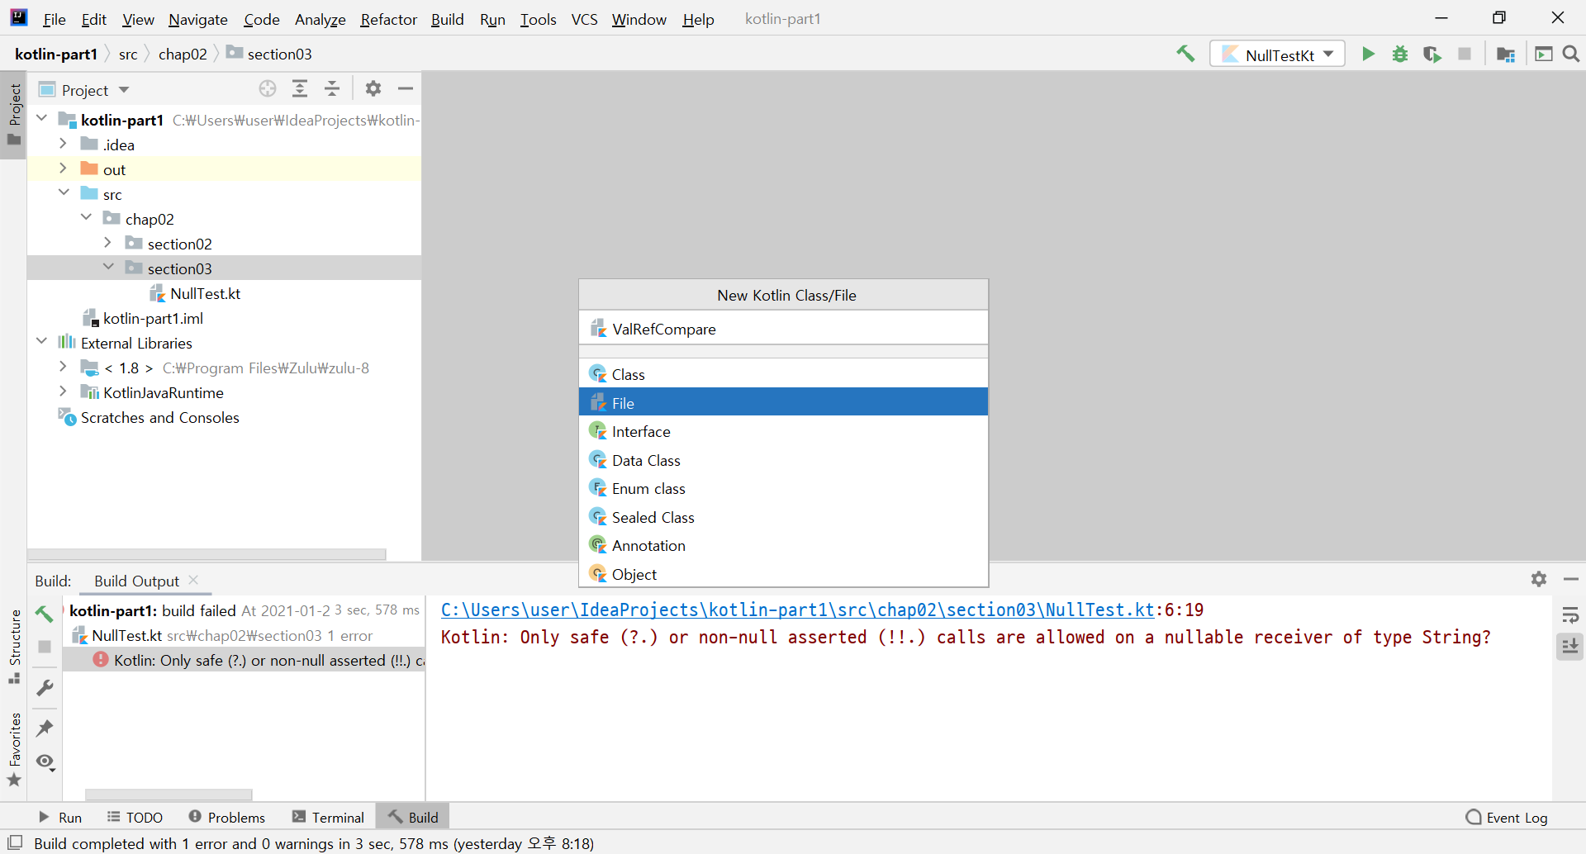Select File in New Kotlin dialog

point(783,403)
